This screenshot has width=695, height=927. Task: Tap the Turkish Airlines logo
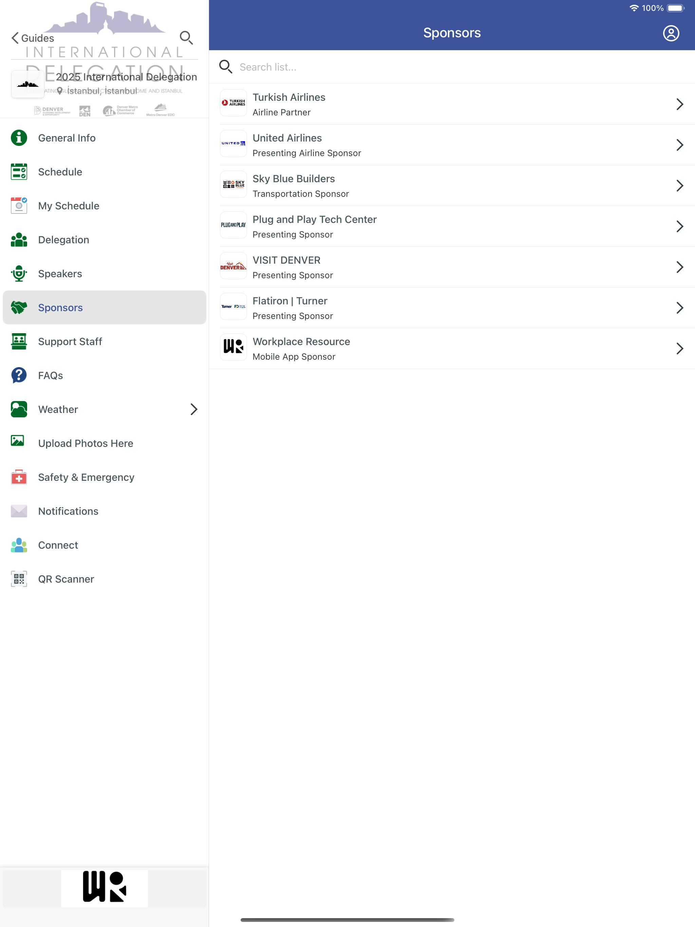click(233, 103)
